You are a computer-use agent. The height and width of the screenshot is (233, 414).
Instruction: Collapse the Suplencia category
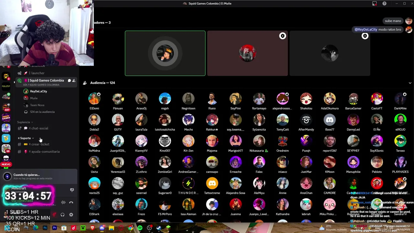[x=25, y=122]
